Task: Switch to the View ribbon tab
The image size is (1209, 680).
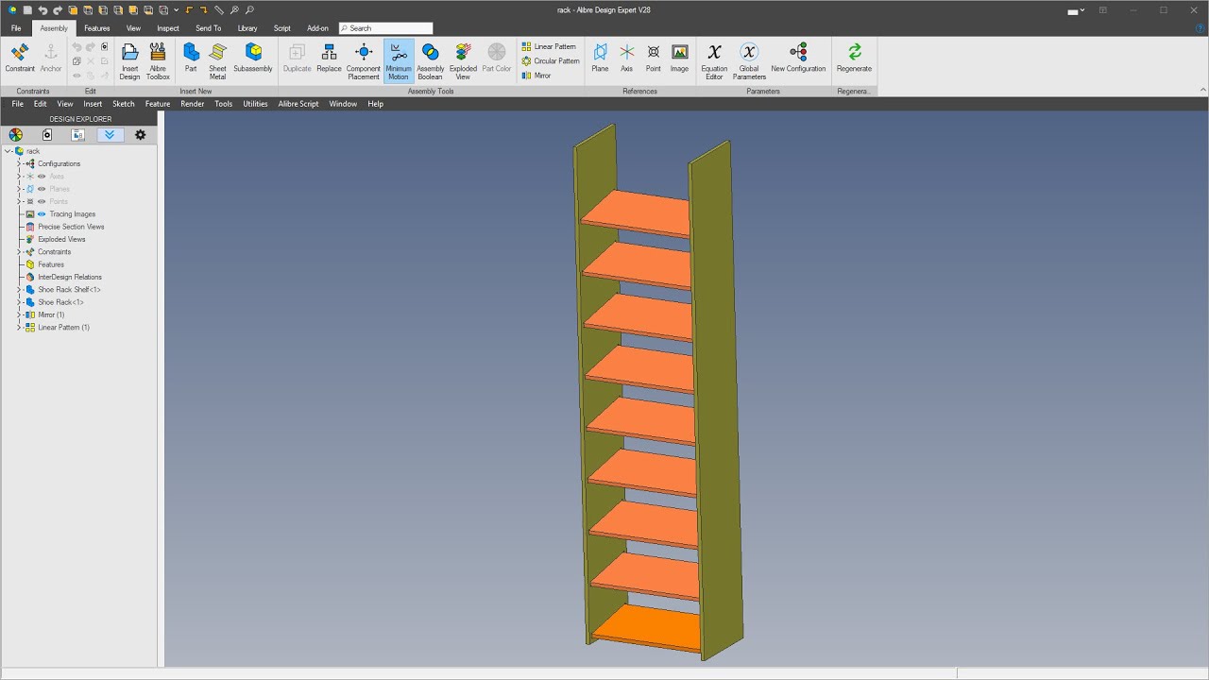Action: pyautogui.click(x=133, y=28)
